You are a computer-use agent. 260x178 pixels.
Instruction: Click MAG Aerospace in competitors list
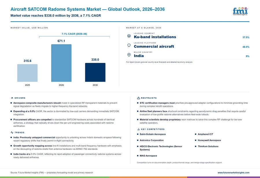[148, 156]
